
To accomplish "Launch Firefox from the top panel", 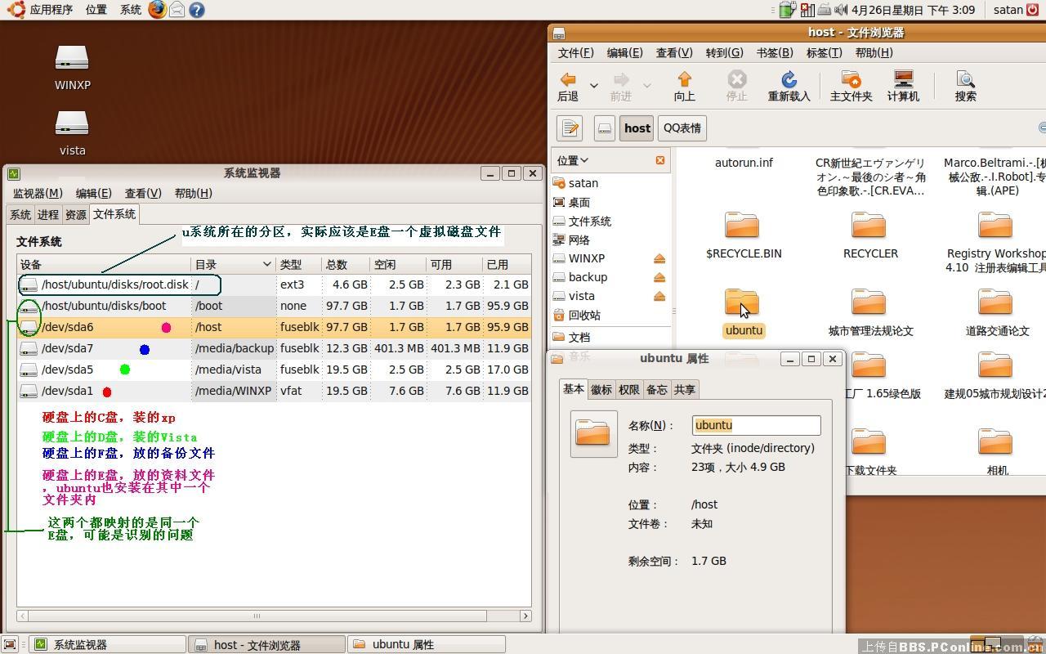I will tap(157, 10).
